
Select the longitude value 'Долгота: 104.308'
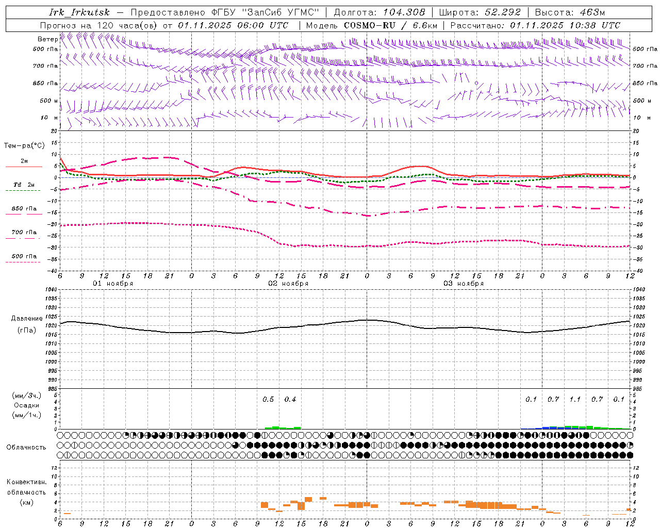point(379,12)
